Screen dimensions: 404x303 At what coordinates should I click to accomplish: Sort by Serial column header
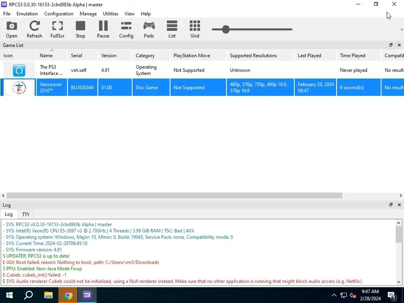click(x=82, y=55)
